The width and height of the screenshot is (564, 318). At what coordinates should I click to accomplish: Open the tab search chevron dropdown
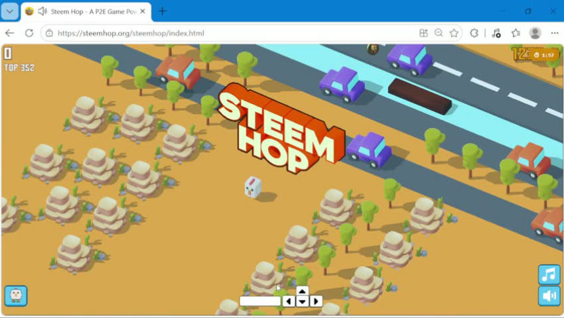point(10,11)
